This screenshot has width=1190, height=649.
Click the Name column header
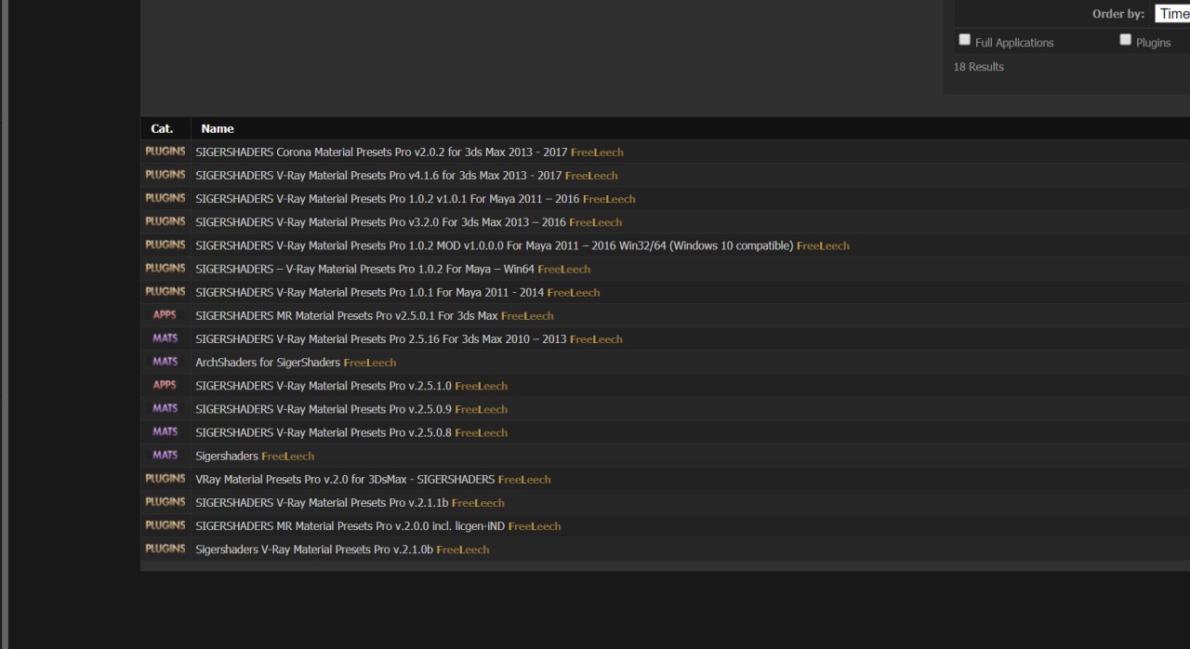point(218,128)
